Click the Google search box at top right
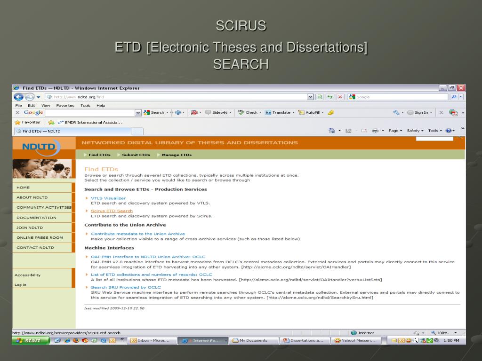The image size is (482, 361). [x=398, y=97]
